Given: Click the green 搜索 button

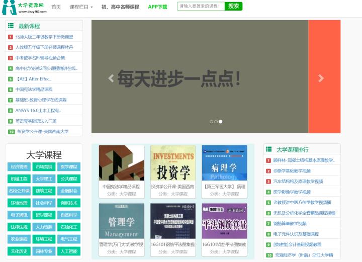Looking at the screenshot, I should (233, 6).
